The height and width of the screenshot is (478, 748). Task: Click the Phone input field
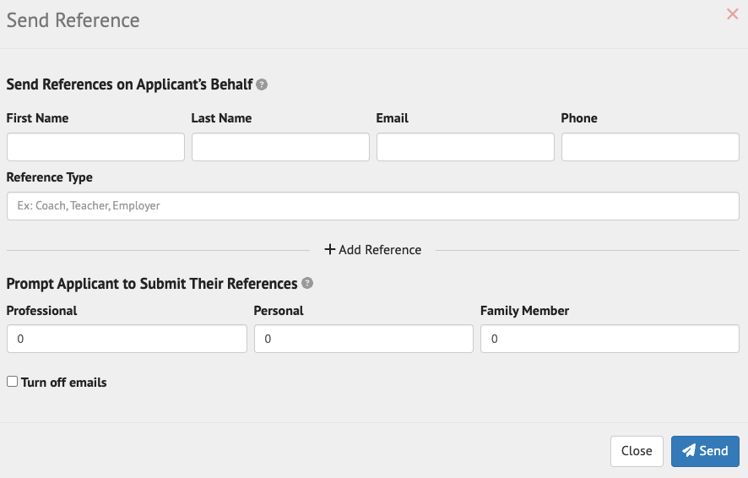click(650, 147)
